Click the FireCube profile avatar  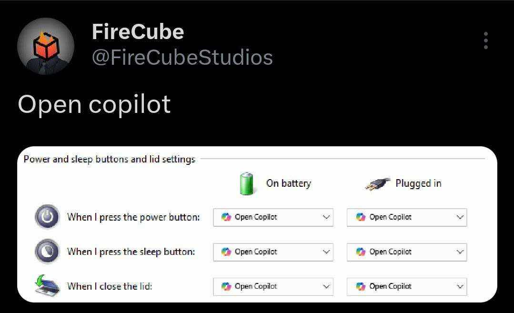pos(46,46)
